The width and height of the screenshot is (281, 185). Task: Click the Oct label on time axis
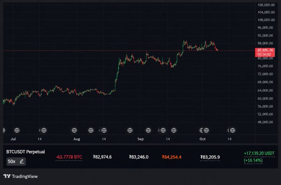pyautogui.click(x=202, y=139)
